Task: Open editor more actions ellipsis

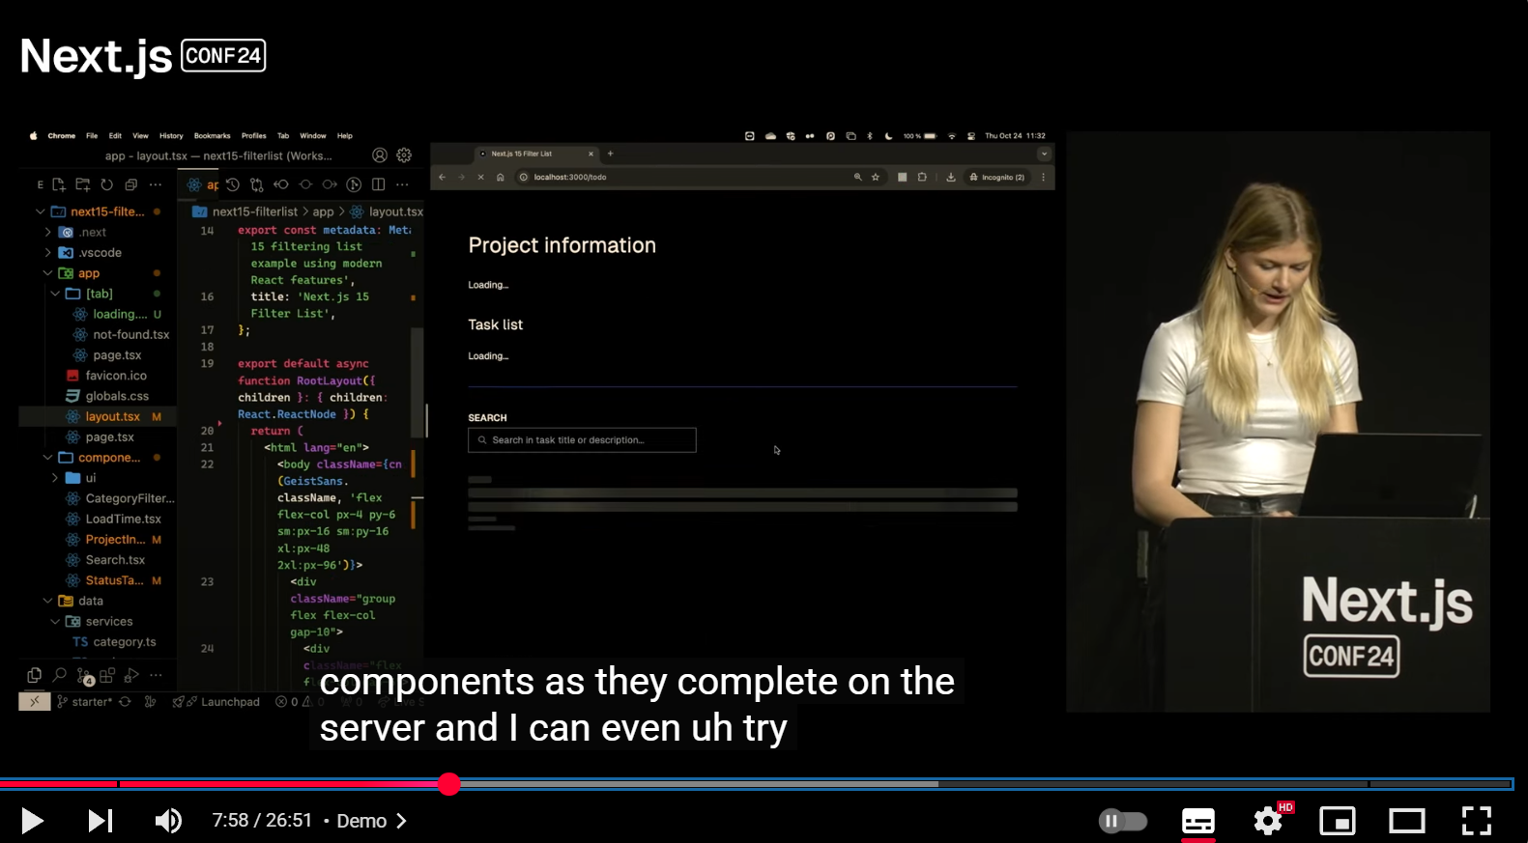Action: (x=403, y=184)
